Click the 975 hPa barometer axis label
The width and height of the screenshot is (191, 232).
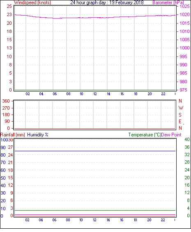[x=183, y=90]
